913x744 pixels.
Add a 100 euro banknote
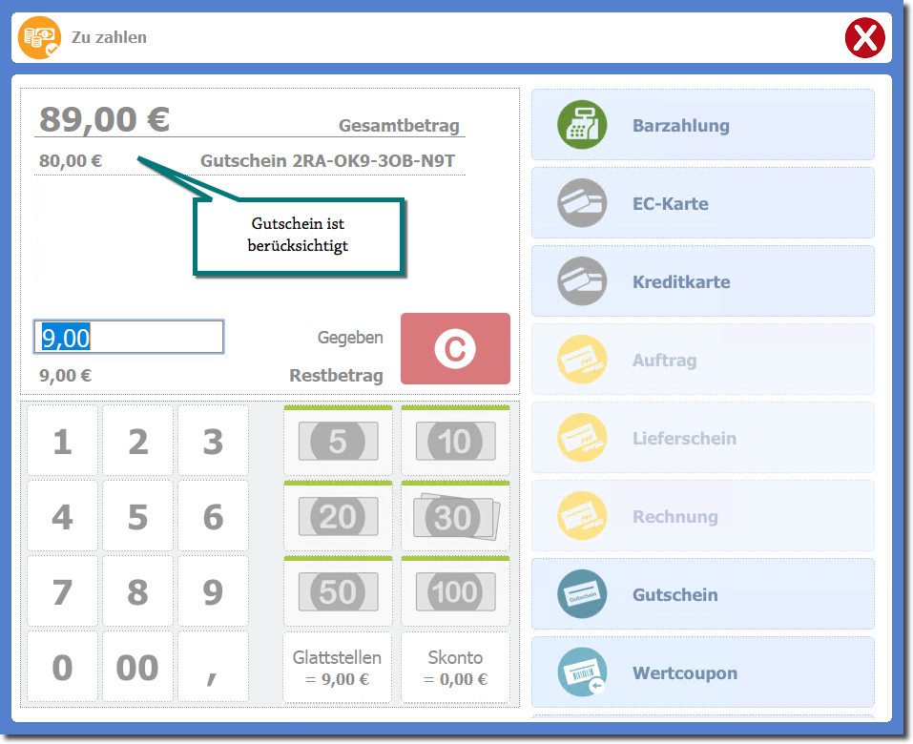tap(455, 592)
